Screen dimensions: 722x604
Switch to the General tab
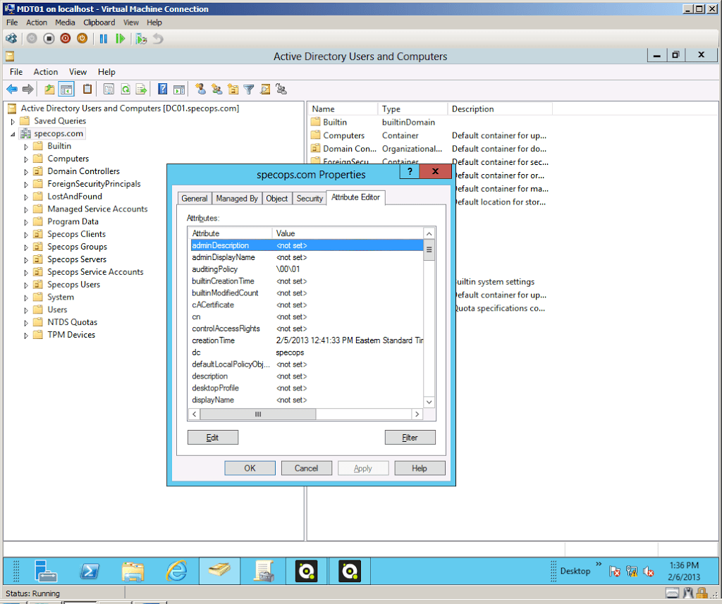tap(195, 199)
